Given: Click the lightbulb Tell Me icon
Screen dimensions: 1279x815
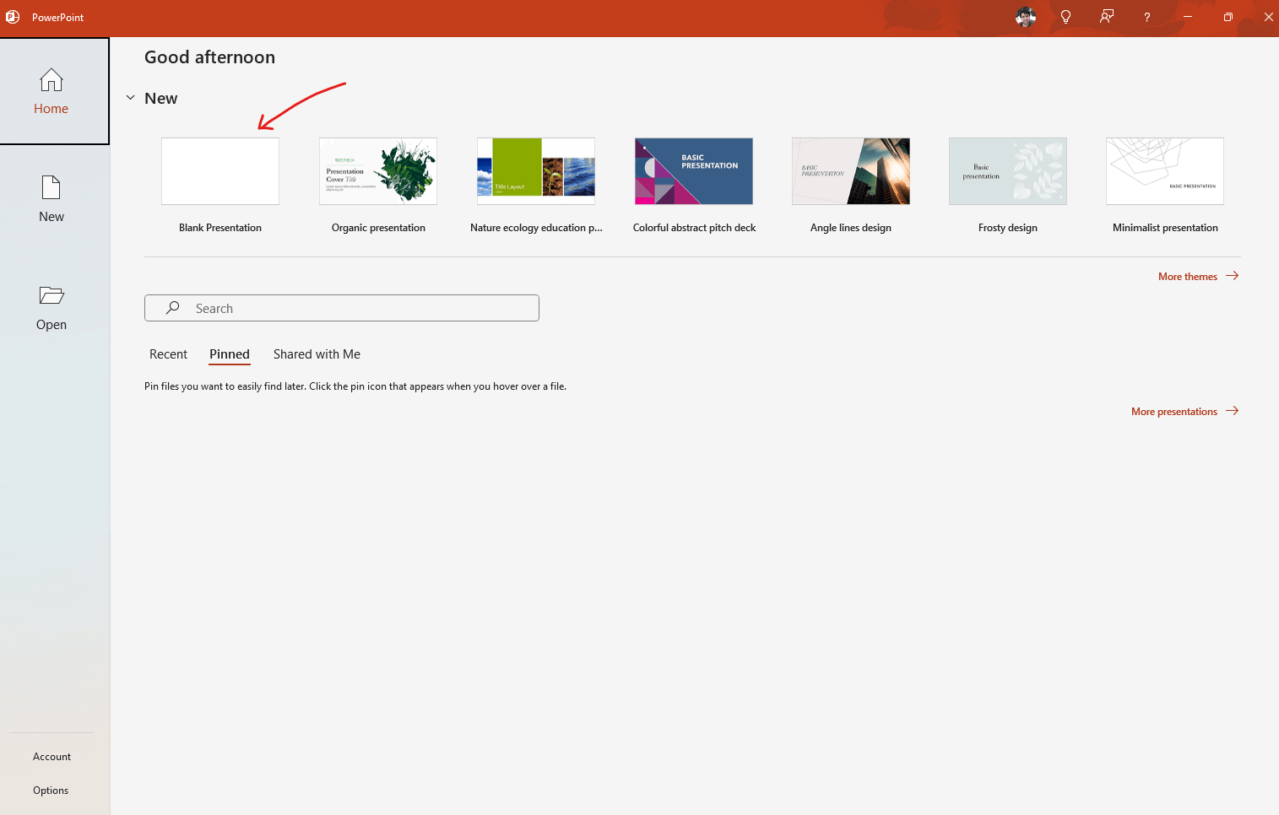Looking at the screenshot, I should click(x=1065, y=17).
